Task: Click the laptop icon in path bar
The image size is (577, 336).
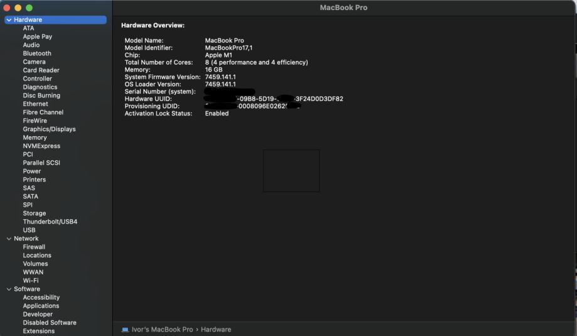Action: point(125,330)
